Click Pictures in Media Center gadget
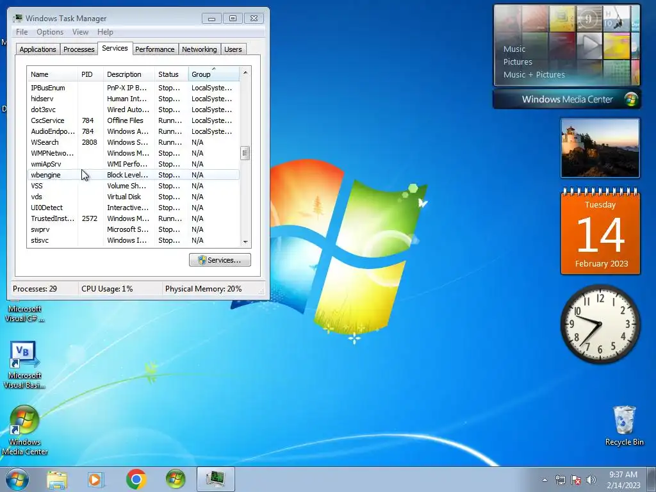Image resolution: width=656 pixels, height=492 pixels. click(518, 62)
